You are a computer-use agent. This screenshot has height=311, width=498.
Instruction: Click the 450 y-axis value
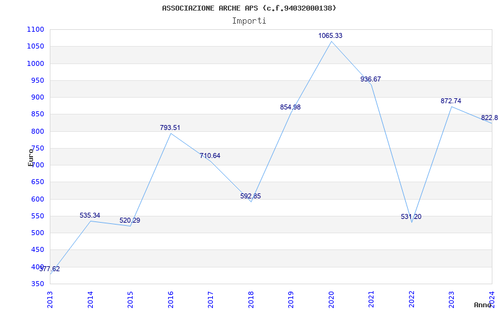pos(37,250)
